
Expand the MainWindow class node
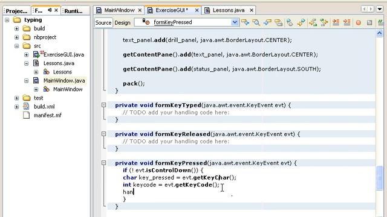(36, 89)
